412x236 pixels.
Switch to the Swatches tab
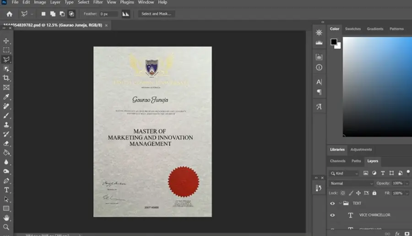pyautogui.click(x=352, y=29)
